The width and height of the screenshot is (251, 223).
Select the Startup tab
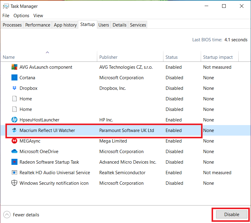pos(87,24)
